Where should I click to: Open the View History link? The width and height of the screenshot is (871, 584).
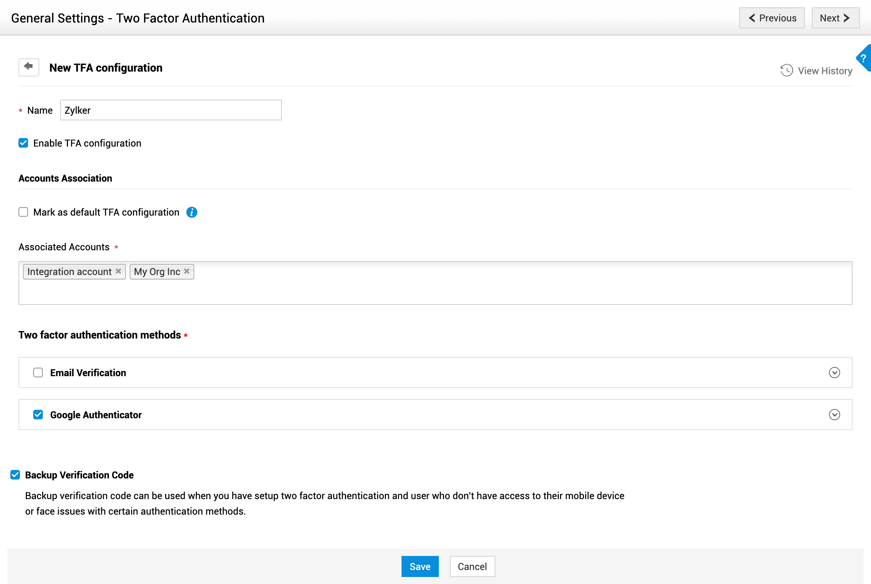[824, 71]
